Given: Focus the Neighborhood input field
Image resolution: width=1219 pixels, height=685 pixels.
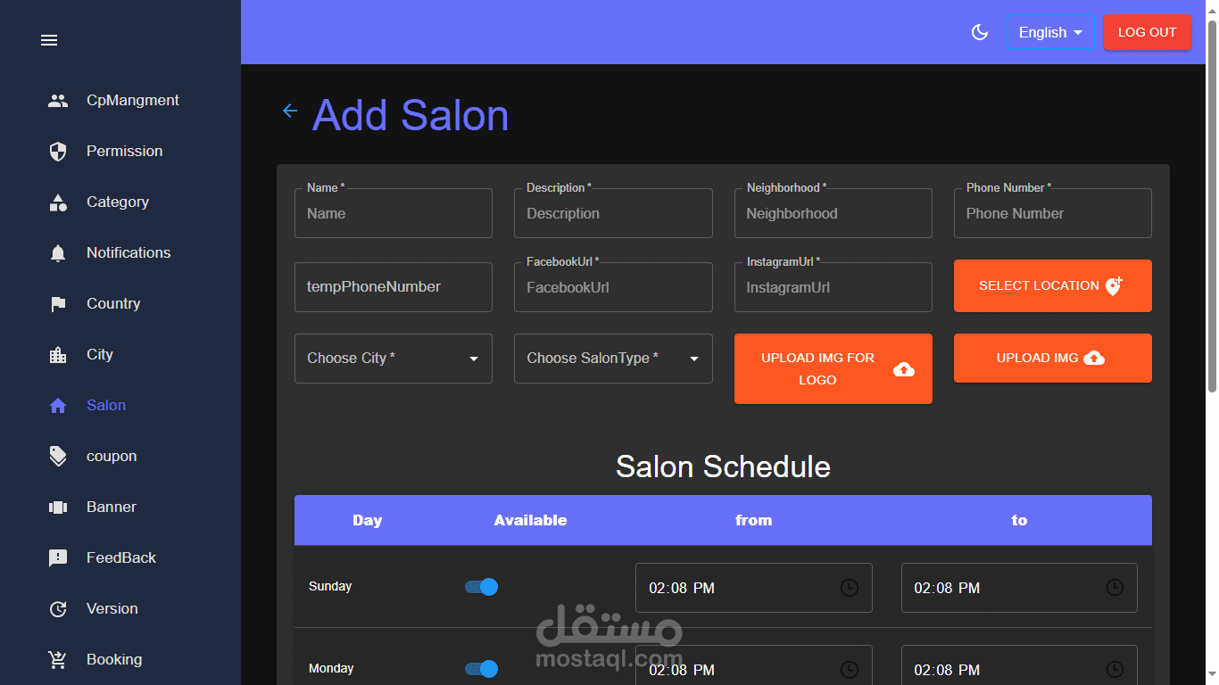Looking at the screenshot, I should pos(833,213).
